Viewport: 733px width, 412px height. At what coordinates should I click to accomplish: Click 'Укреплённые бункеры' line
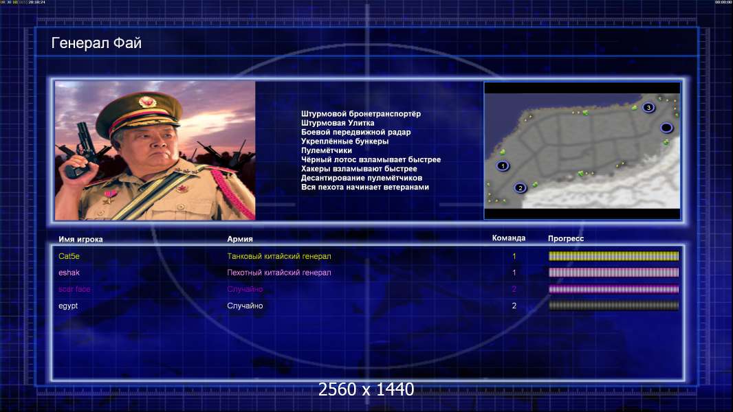point(344,141)
